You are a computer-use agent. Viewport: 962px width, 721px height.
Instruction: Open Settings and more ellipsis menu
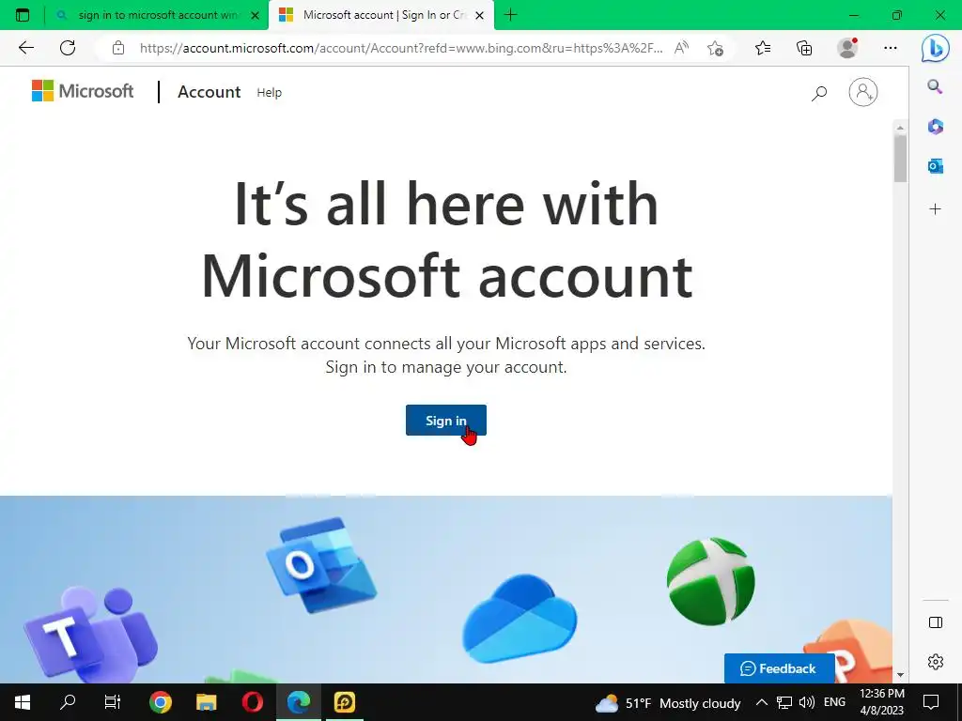tap(891, 48)
